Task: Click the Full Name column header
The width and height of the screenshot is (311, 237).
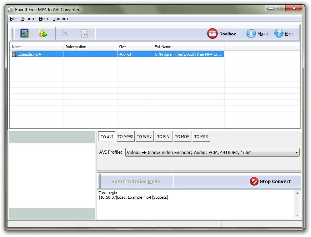Action: click(x=189, y=47)
